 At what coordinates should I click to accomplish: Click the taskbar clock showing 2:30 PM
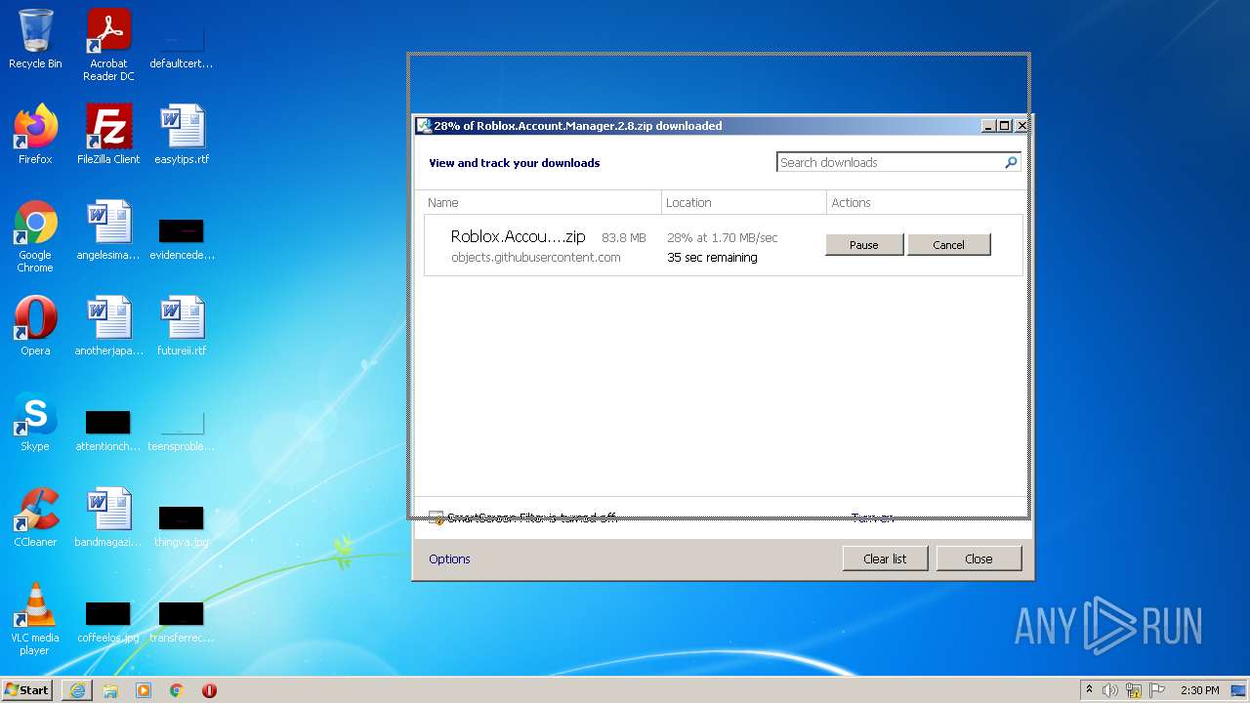(x=1199, y=690)
